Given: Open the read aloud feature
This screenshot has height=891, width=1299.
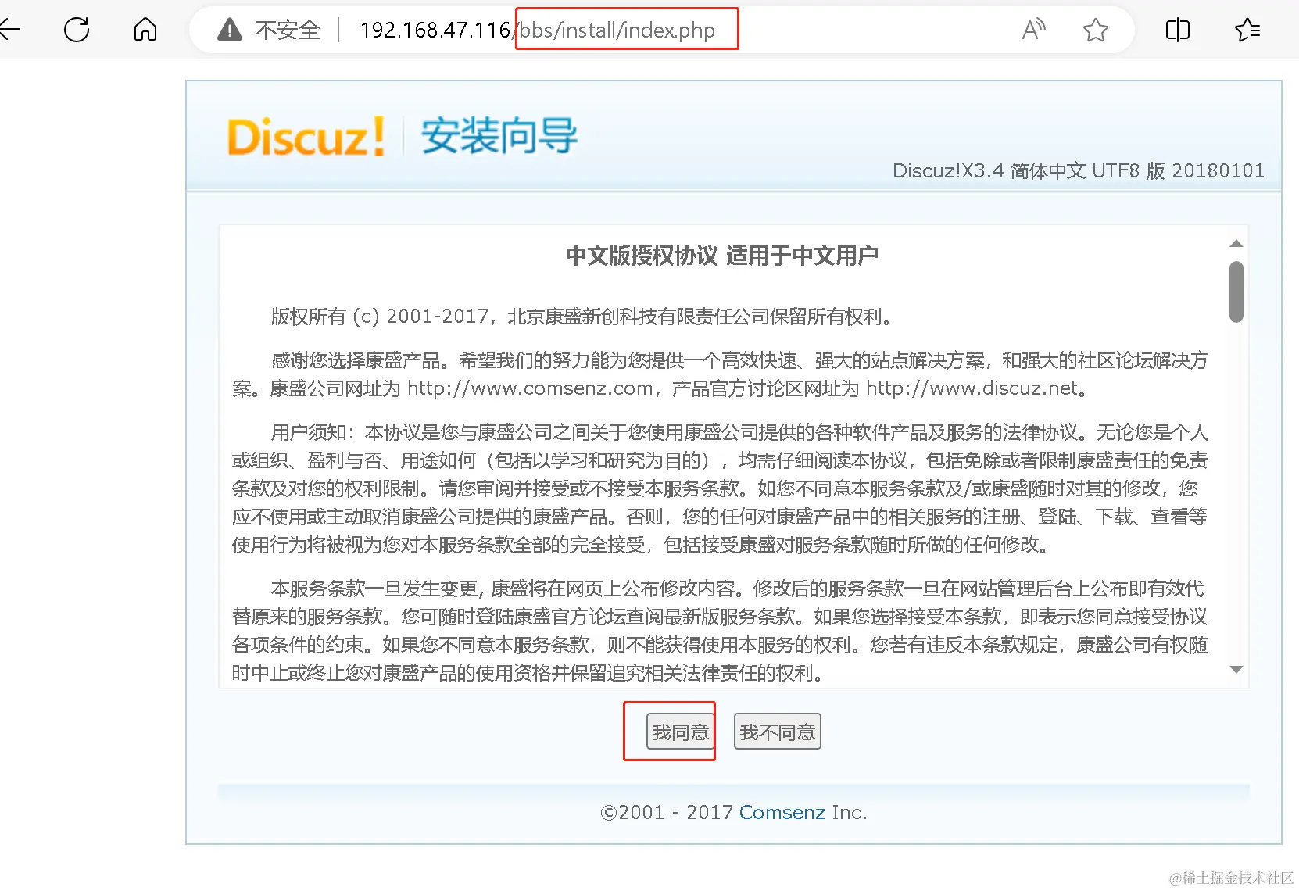Looking at the screenshot, I should pos(1033,30).
